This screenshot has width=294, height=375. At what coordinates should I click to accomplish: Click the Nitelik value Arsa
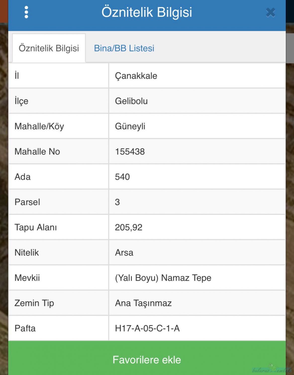point(124,253)
